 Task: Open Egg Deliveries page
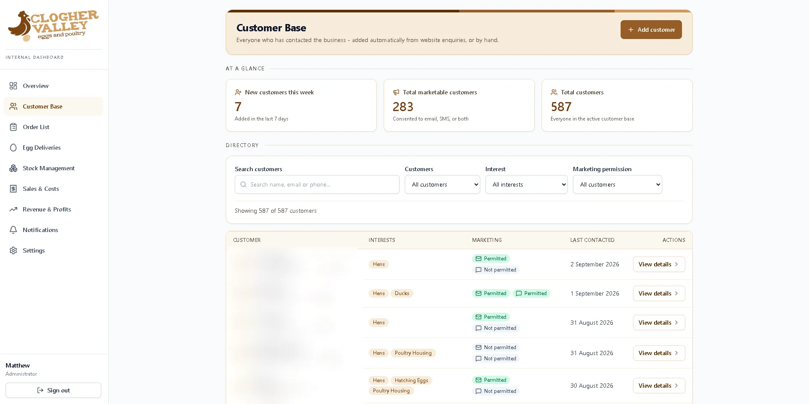tap(53, 148)
